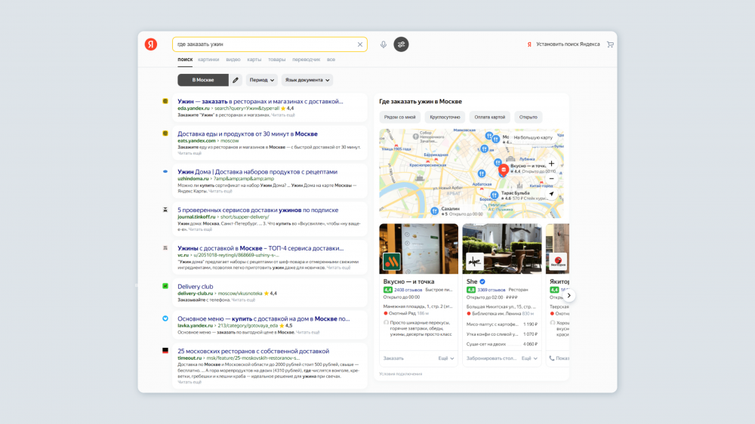Switch to the карты tab
Viewport: 755px width, 424px height.
tap(254, 60)
